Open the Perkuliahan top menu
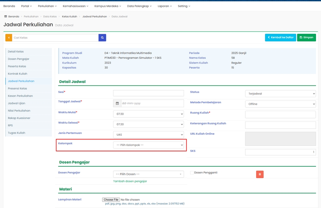This screenshot has height=208, width=321. (47, 6)
